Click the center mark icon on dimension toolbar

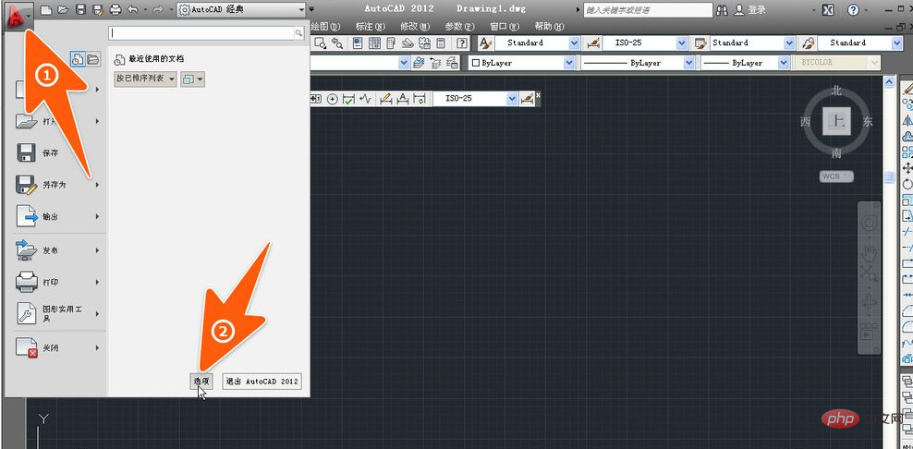click(333, 99)
